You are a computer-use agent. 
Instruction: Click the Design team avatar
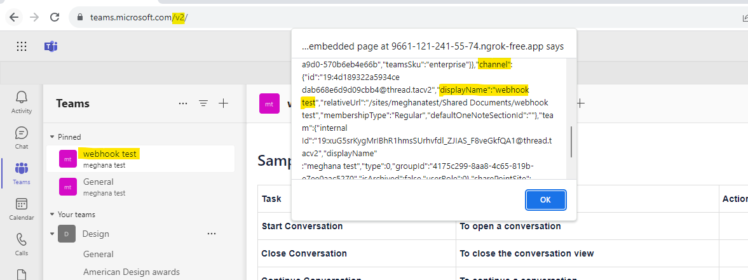point(67,234)
